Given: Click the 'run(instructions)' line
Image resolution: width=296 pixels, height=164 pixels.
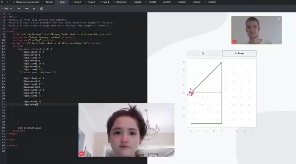Looking at the screenshot, I should point(29,128).
